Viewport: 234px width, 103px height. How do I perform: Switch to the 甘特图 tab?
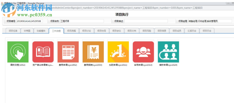27,31
